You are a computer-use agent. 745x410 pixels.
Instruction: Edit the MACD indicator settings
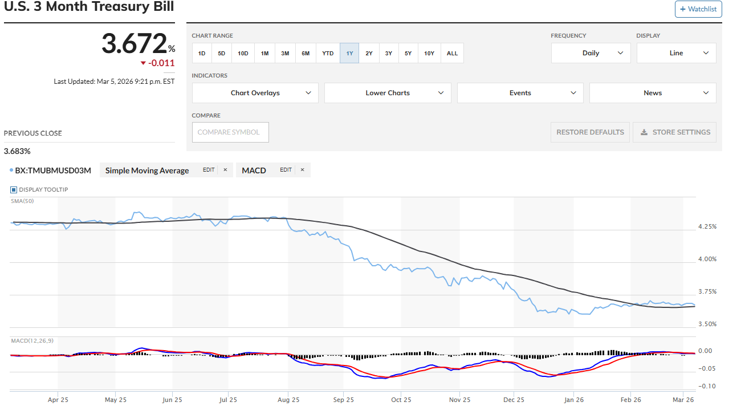point(286,170)
